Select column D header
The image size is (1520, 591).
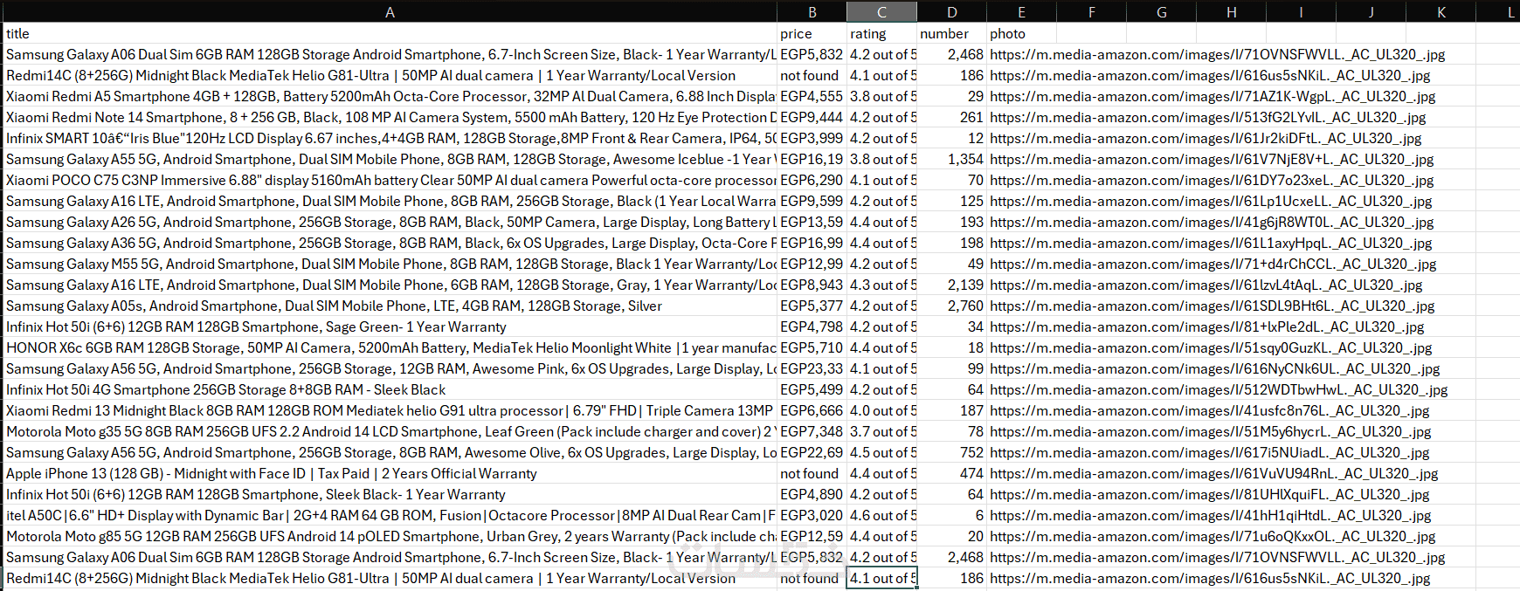tap(951, 12)
